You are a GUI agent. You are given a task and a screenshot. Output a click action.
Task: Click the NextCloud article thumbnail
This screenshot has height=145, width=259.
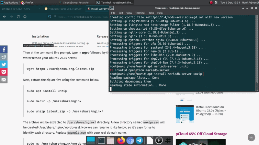coord(185,114)
